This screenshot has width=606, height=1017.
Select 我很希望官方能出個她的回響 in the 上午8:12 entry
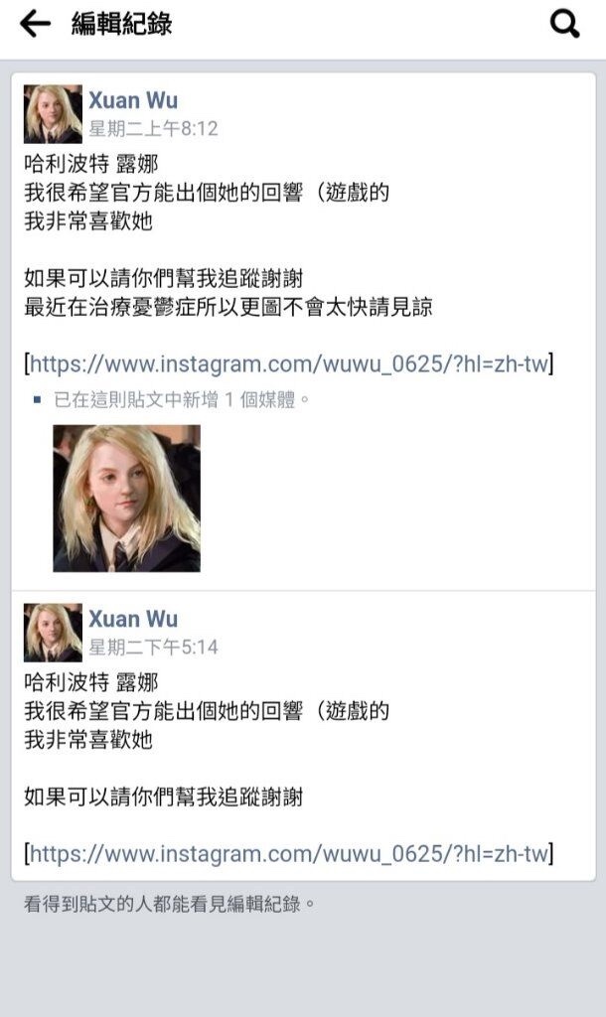tap(164, 193)
